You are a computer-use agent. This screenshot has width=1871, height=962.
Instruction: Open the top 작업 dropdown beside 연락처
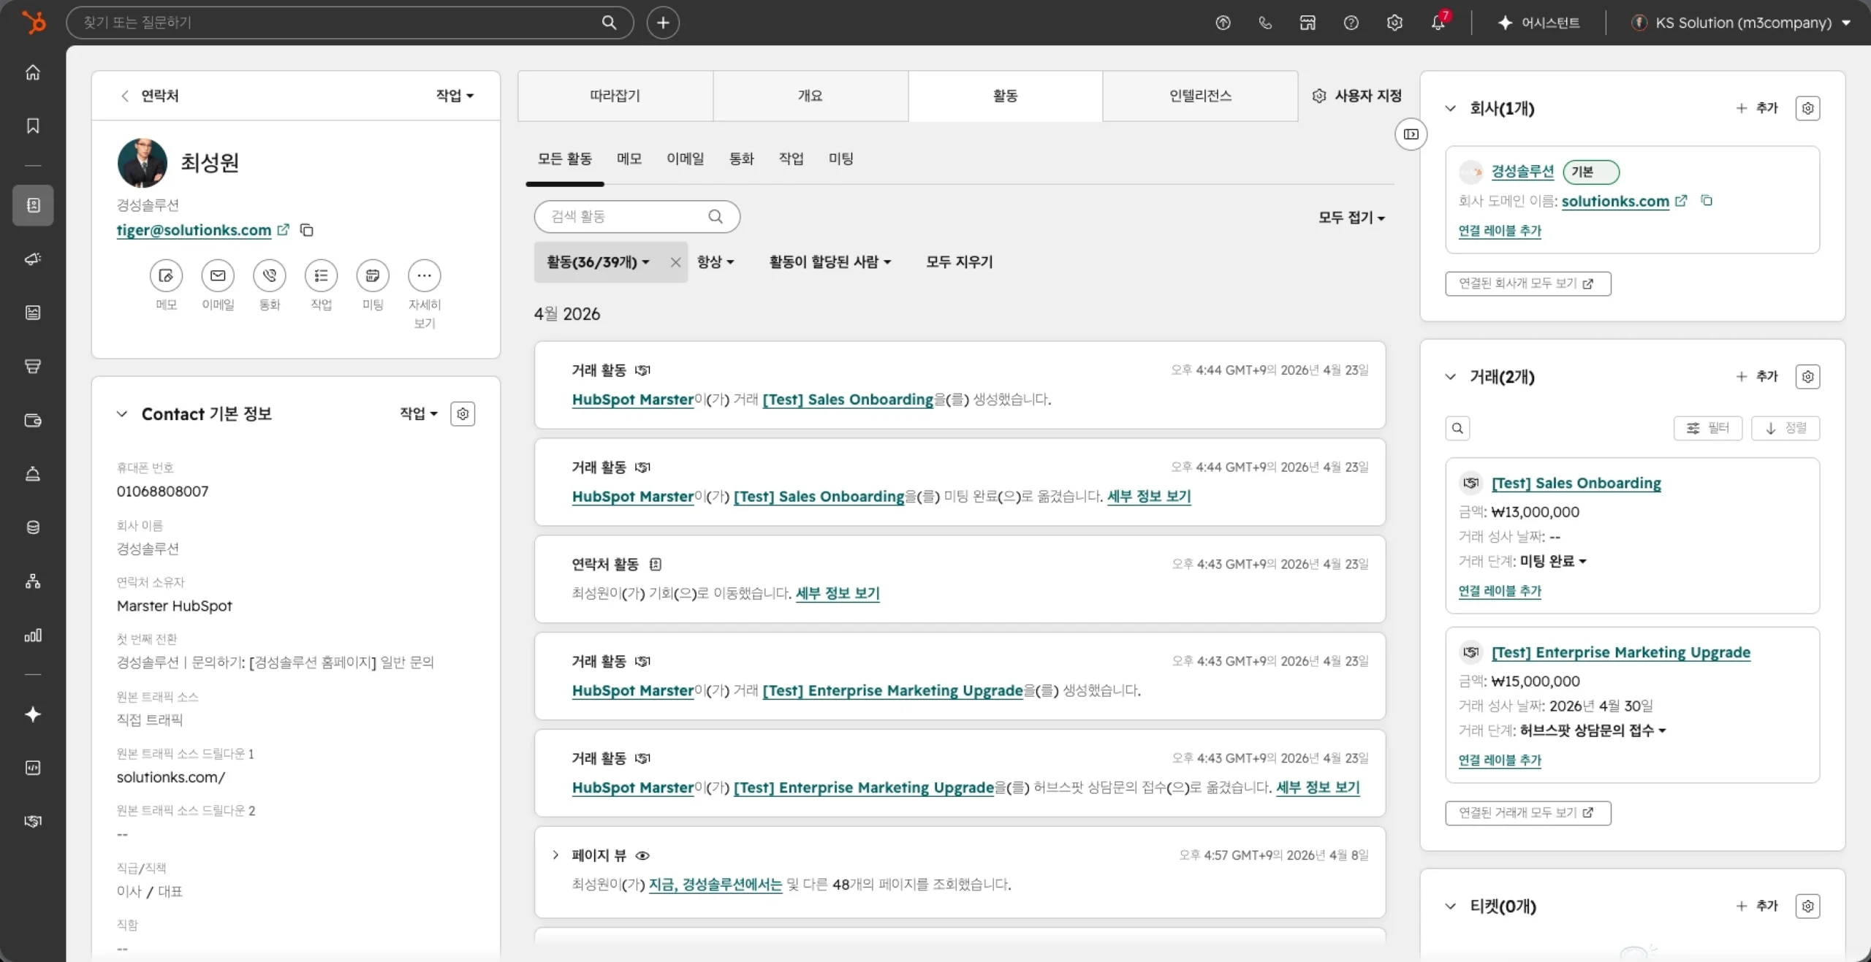[x=455, y=96]
